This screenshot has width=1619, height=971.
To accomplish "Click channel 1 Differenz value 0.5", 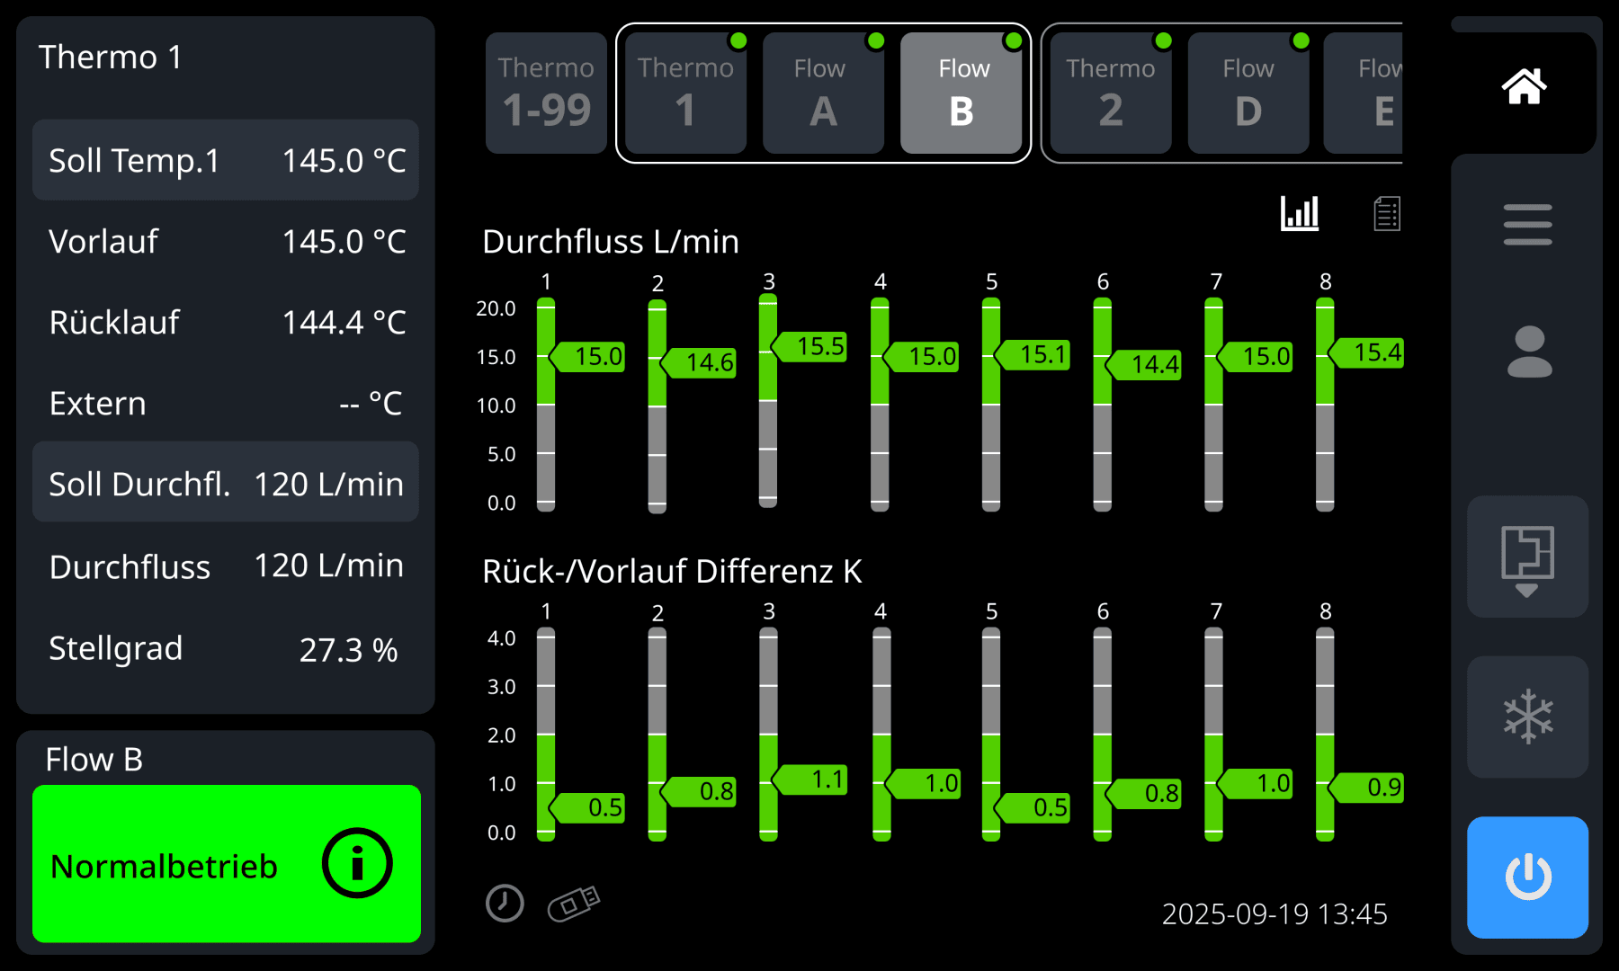I will 592,807.
